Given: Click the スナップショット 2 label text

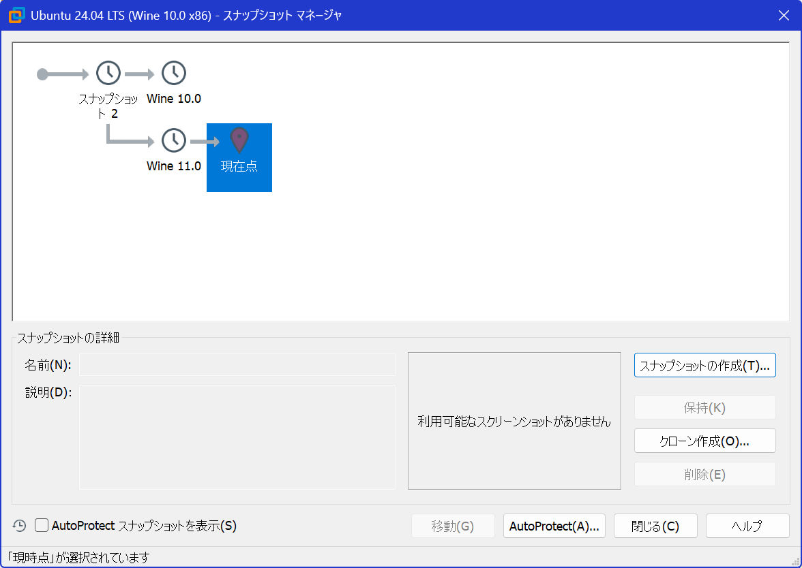Looking at the screenshot, I should (108, 106).
